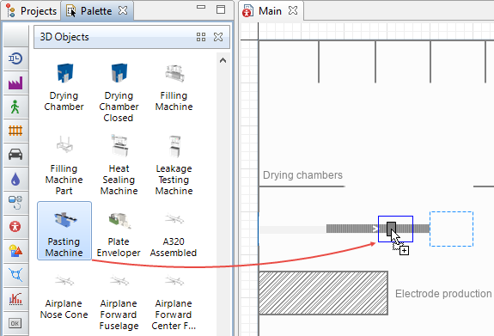Image resolution: width=494 pixels, height=336 pixels.
Task: Open the Fluid Library droplet icon
Action: [15, 179]
